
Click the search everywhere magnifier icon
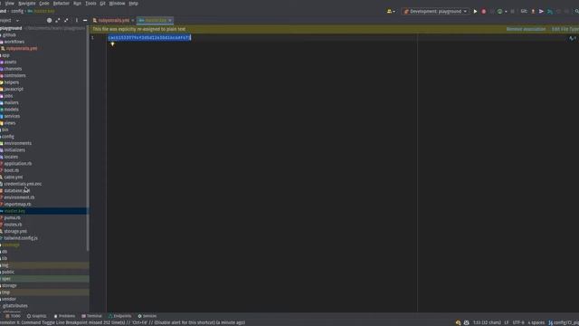pyautogui.click(x=576, y=12)
